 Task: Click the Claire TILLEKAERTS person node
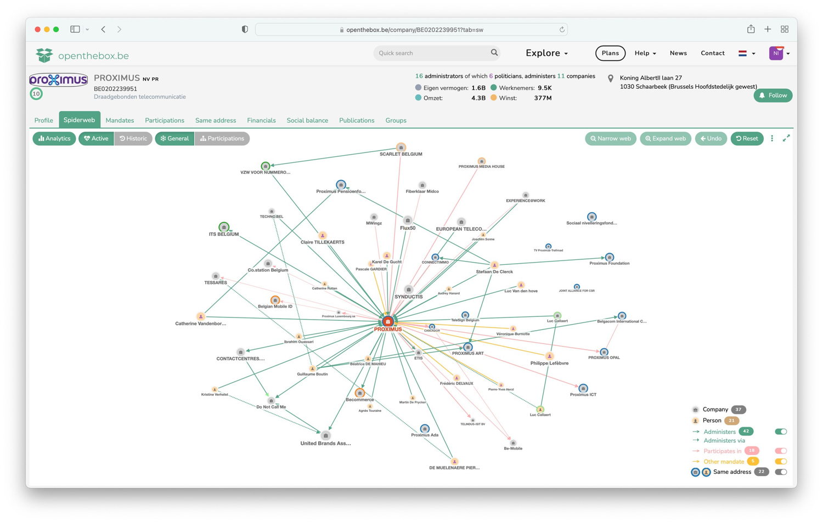(x=323, y=235)
